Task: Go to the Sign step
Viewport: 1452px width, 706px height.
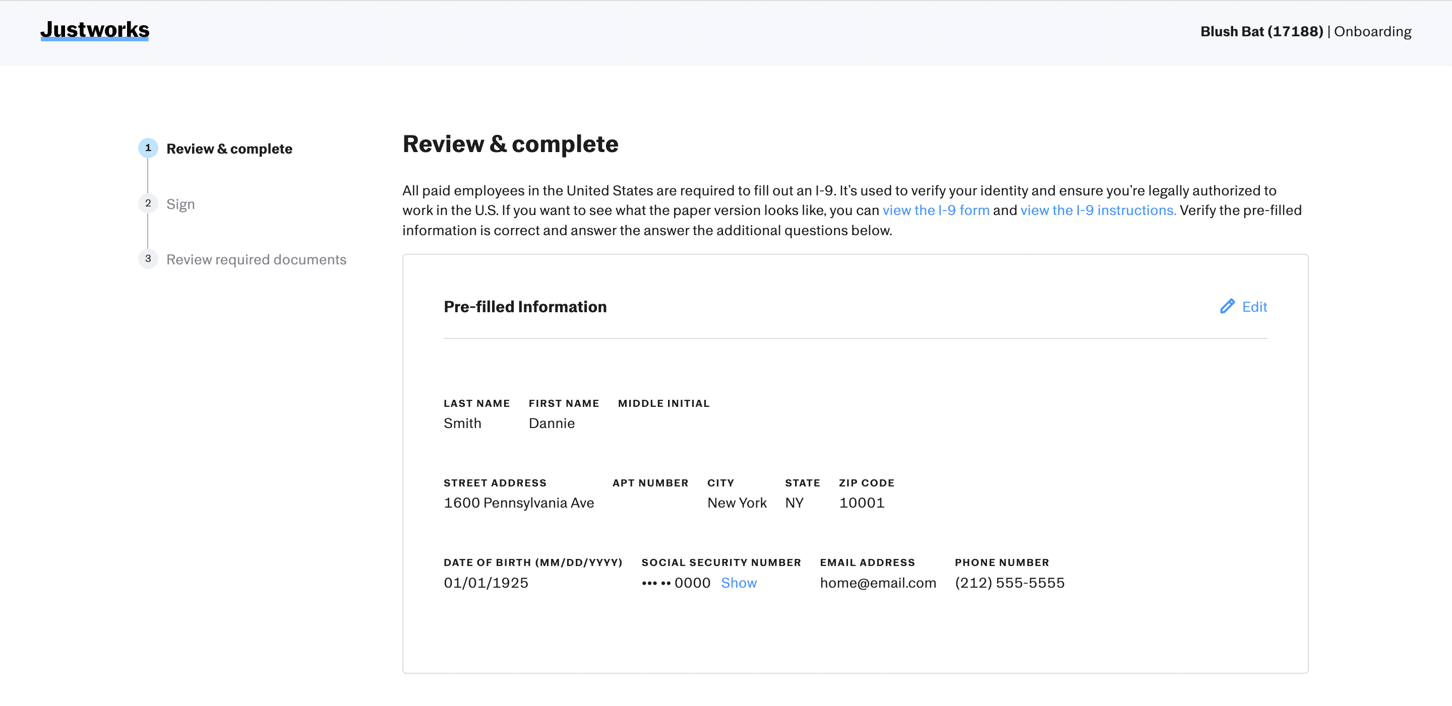Action: tap(180, 204)
